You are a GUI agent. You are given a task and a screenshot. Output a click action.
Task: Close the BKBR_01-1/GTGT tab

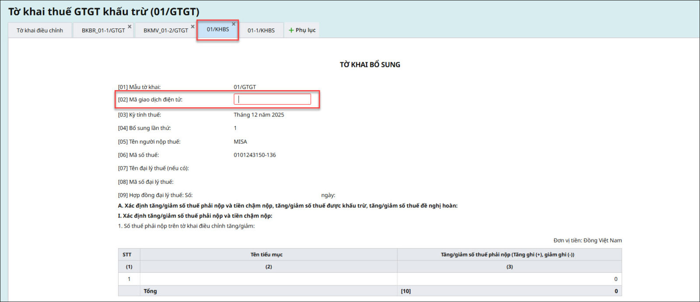pyautogui.click(x=129, y=27)
